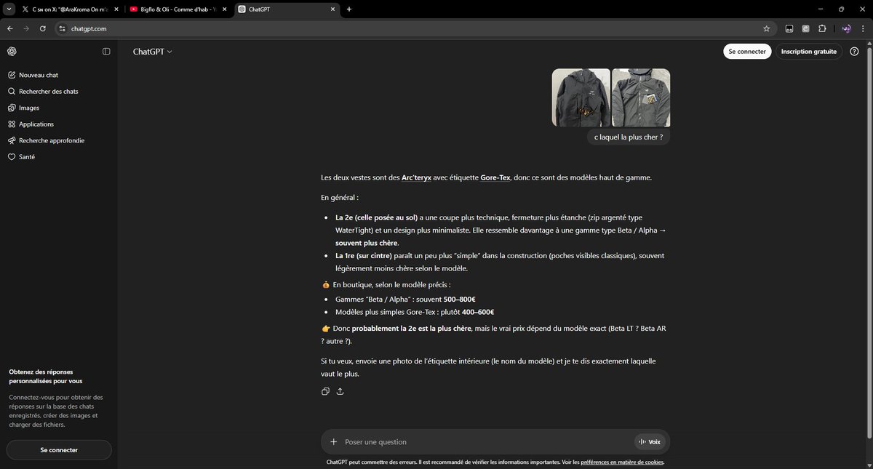This screenshot has height=469, width=873.
Task: Bookmark this page with star icon
Action: pyautogui.click(x=766, y=28)
